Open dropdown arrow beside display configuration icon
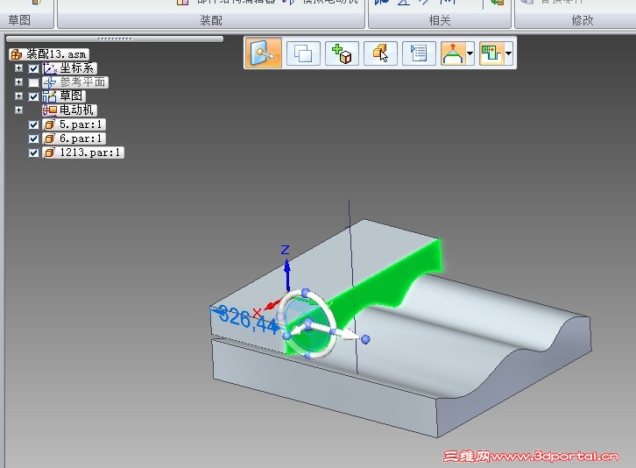This screenshot has width=636, height=468. [x=508, y=53]
